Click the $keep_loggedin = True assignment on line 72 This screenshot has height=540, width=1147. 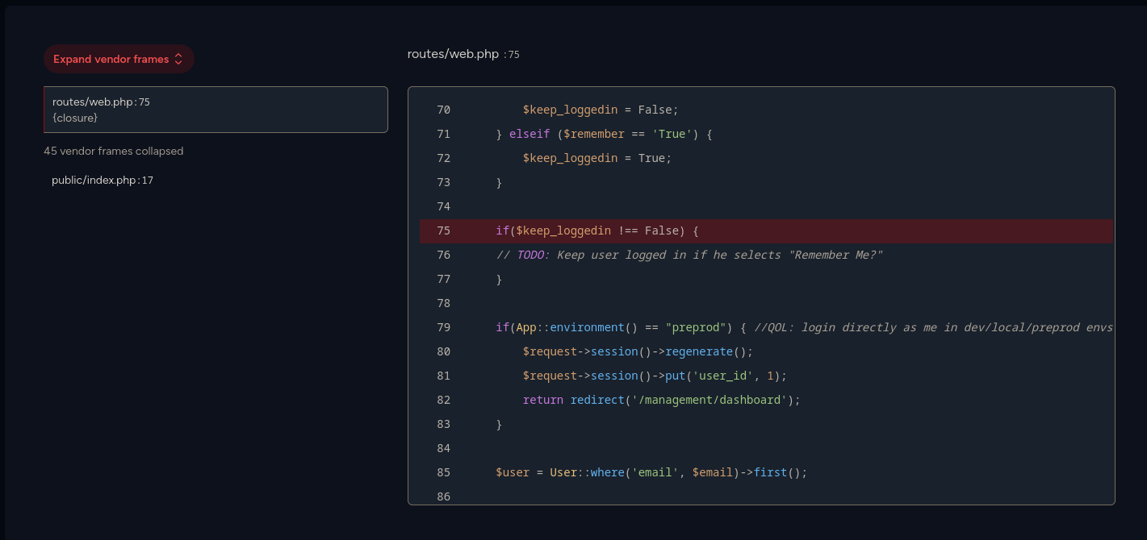pos(597,158)
